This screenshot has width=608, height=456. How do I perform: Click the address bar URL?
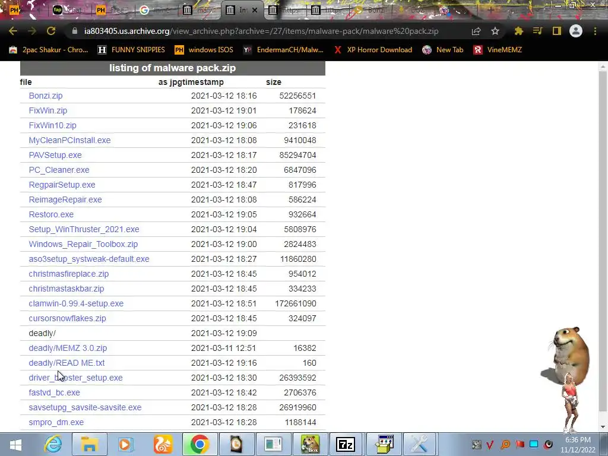tap(261, 31)
